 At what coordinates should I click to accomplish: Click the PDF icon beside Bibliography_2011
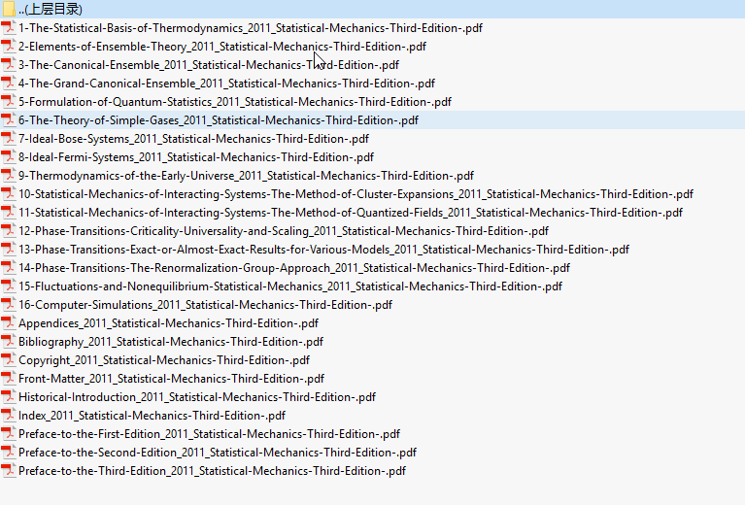[8, 342]
